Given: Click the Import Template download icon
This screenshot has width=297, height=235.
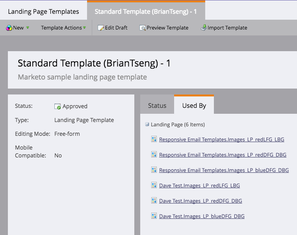Looking at the screenshot, I should tap(204, 28).
